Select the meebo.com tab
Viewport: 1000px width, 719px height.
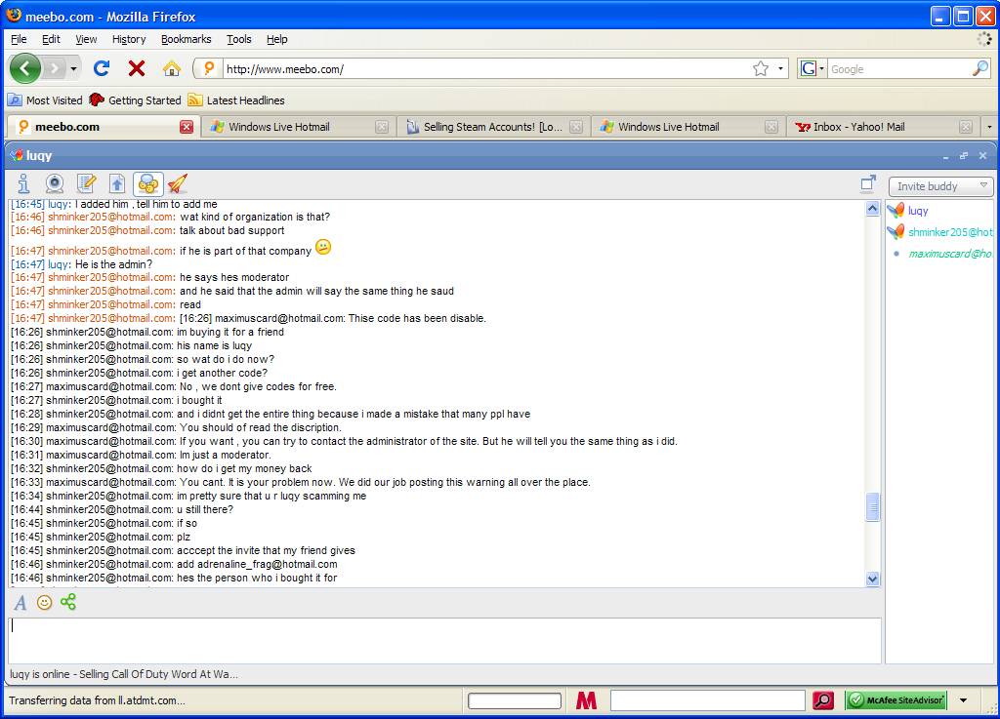click(x=104, y=127)
